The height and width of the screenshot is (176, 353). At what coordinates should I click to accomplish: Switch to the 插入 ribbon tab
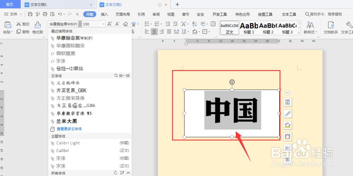pos(104,14)
